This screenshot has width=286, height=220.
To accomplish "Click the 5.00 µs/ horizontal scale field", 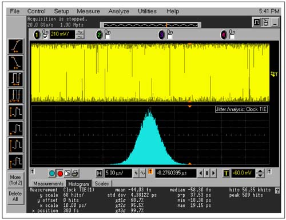I will (118, 173).
